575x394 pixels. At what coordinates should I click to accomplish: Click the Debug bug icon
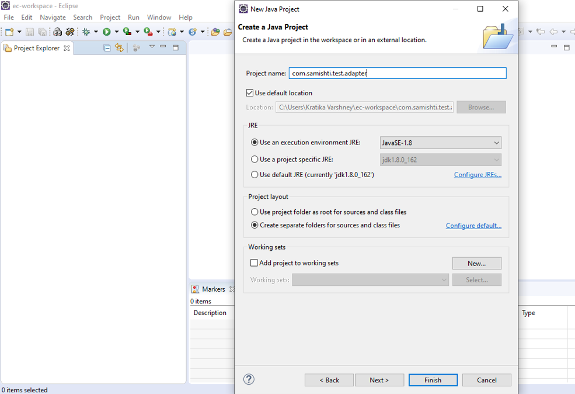86,32
